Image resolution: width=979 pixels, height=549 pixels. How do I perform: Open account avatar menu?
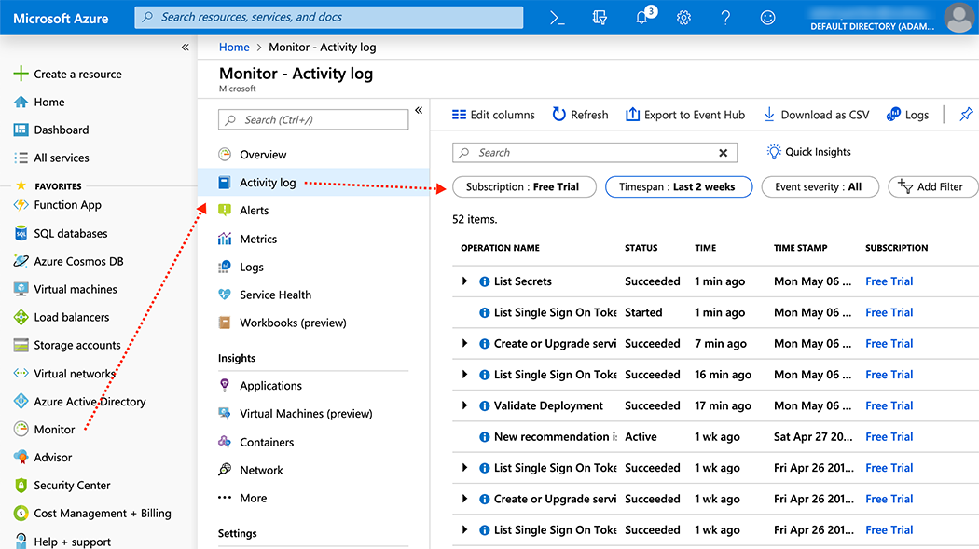959,18
